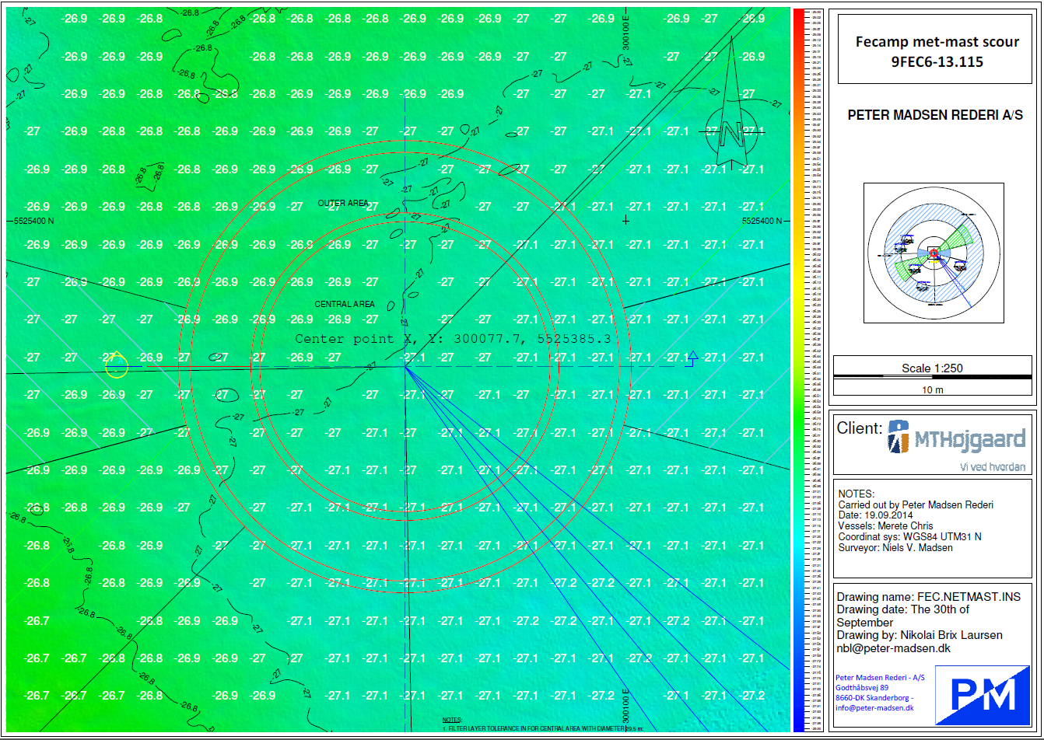The height and width of the screenshot is (740, 1044).
Task: Click the right-edge '5525400 N' grid label
Action: point(762,222)
